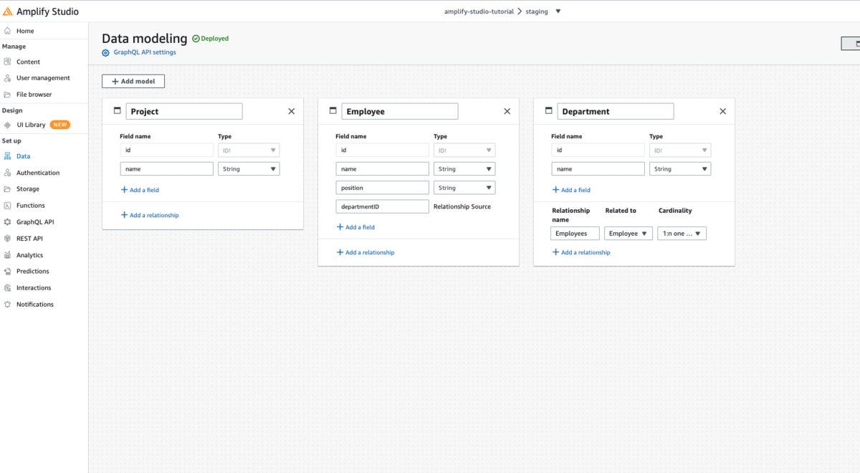Viewport: 860px width, 473px height.
Task: Click the UI Library icon
Action: click(x=7, y=125)
